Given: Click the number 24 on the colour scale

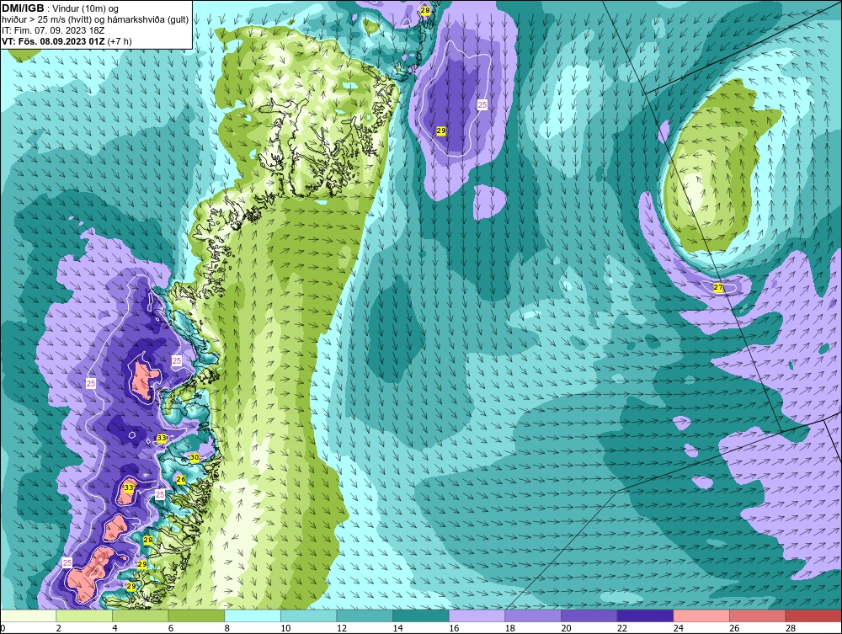Looking at the screenshot, I should [x=678, y=628].
